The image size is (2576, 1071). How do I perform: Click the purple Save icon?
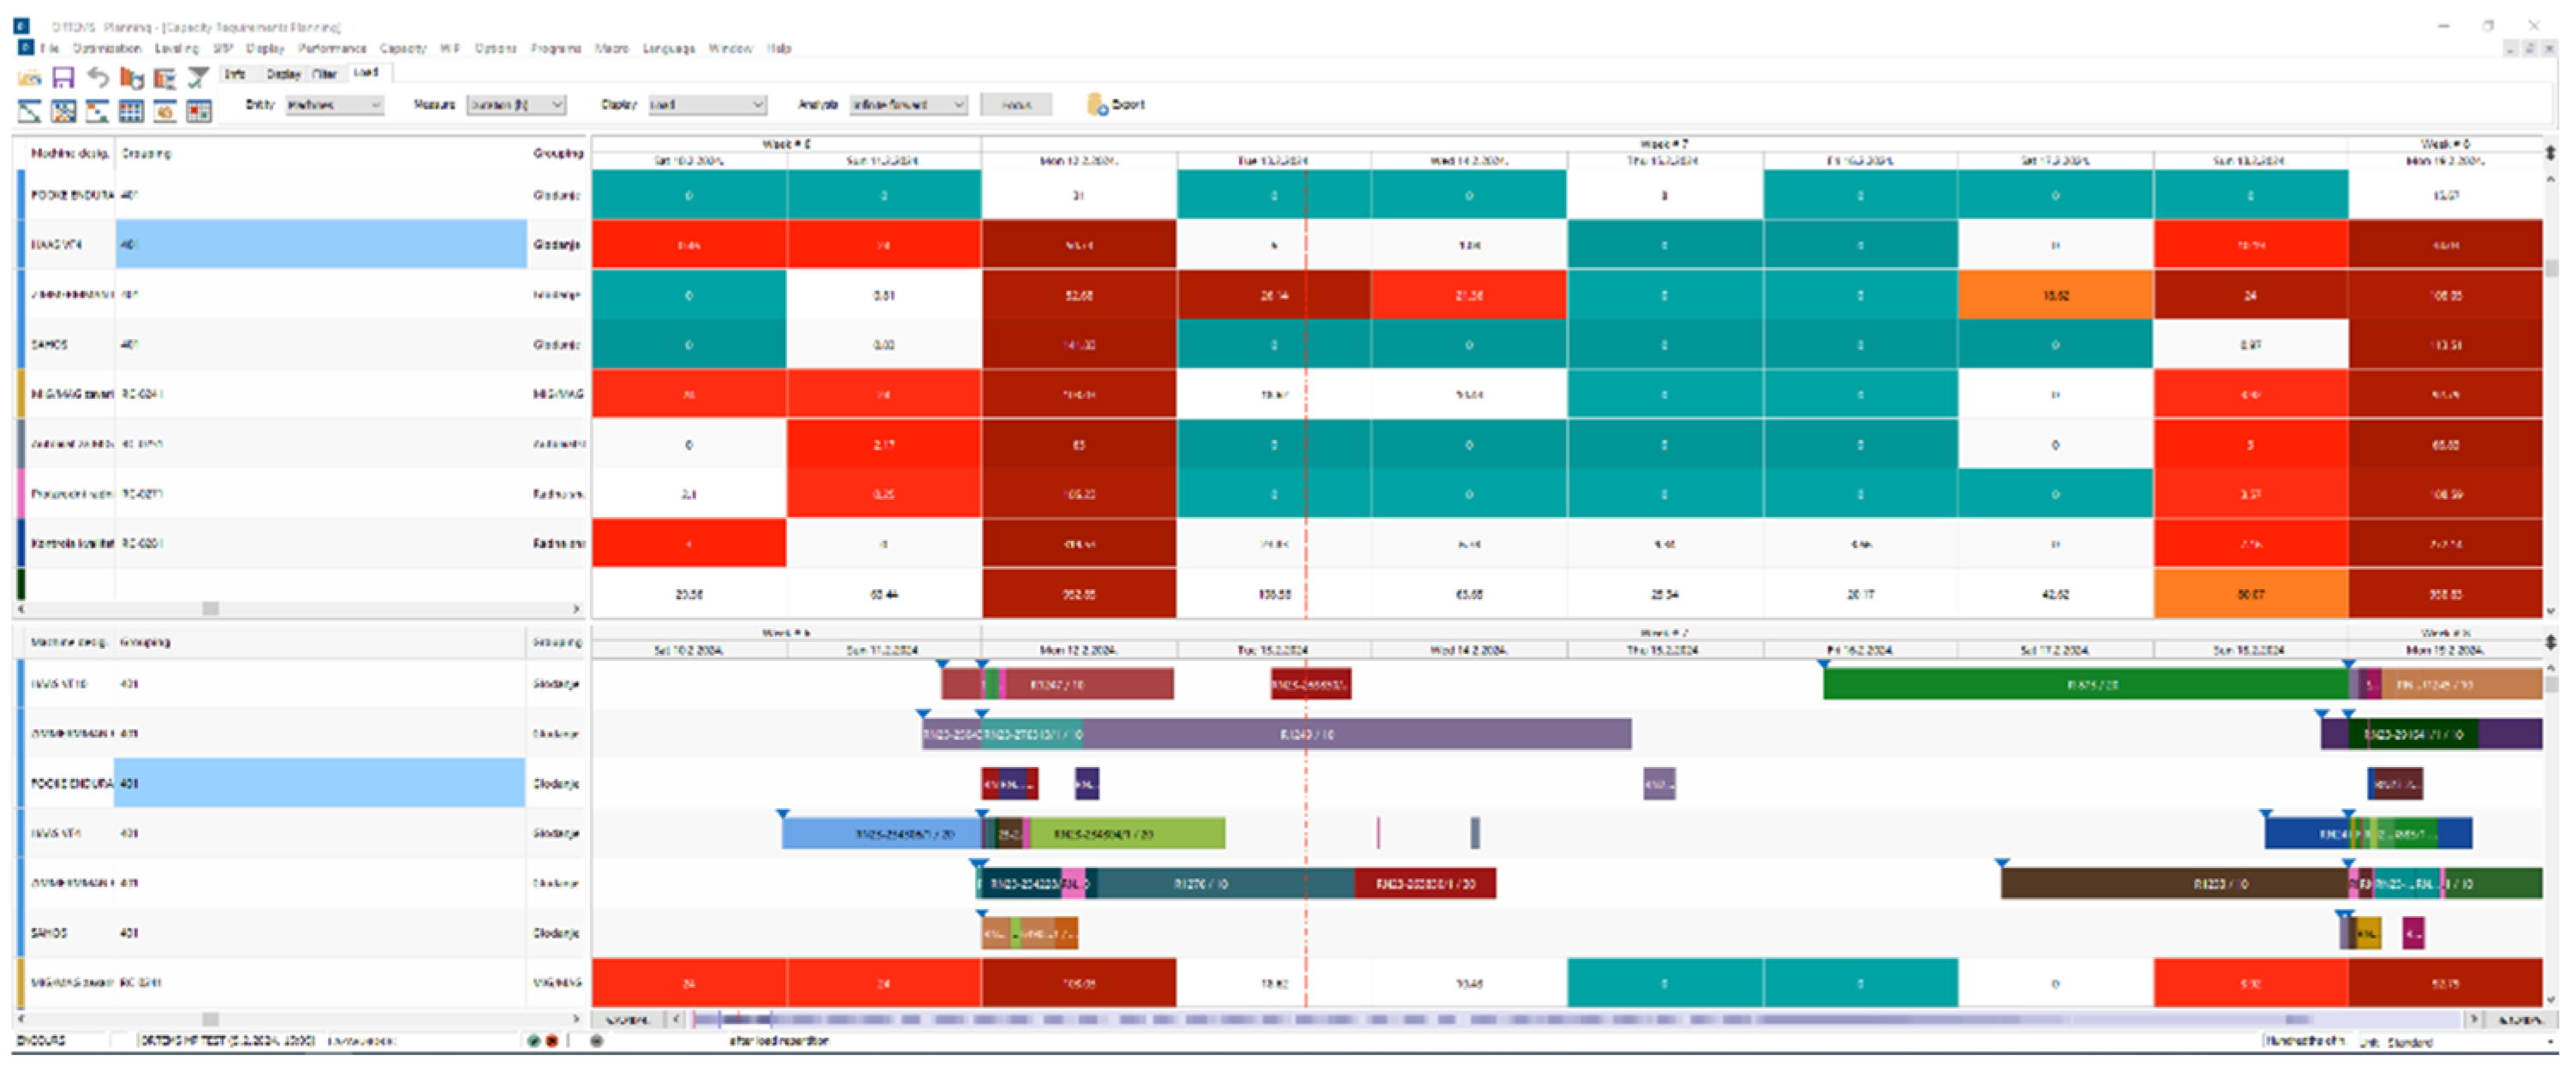[x=63, y=77]
